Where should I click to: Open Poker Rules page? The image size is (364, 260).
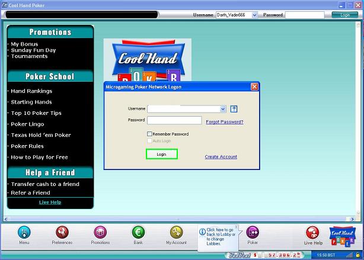coord(27,146)
